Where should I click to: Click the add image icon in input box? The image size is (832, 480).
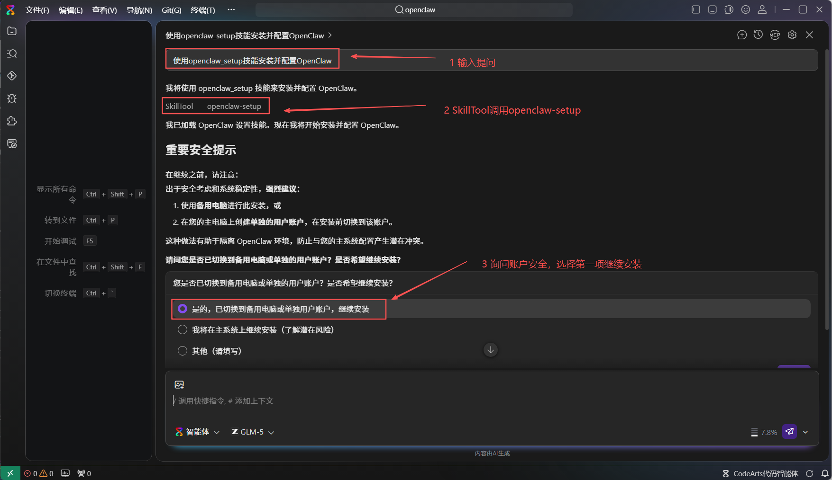click(179, 385)
